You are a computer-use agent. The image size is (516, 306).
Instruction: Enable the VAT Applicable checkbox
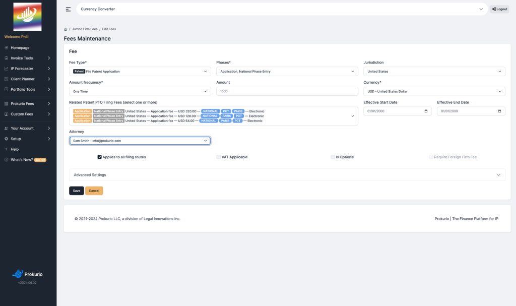(219, 157)
